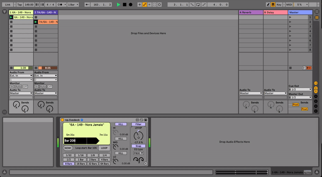Click the Stop All Clips button in Master
This screenshot has height=177, width=322.
click(290, 68)
